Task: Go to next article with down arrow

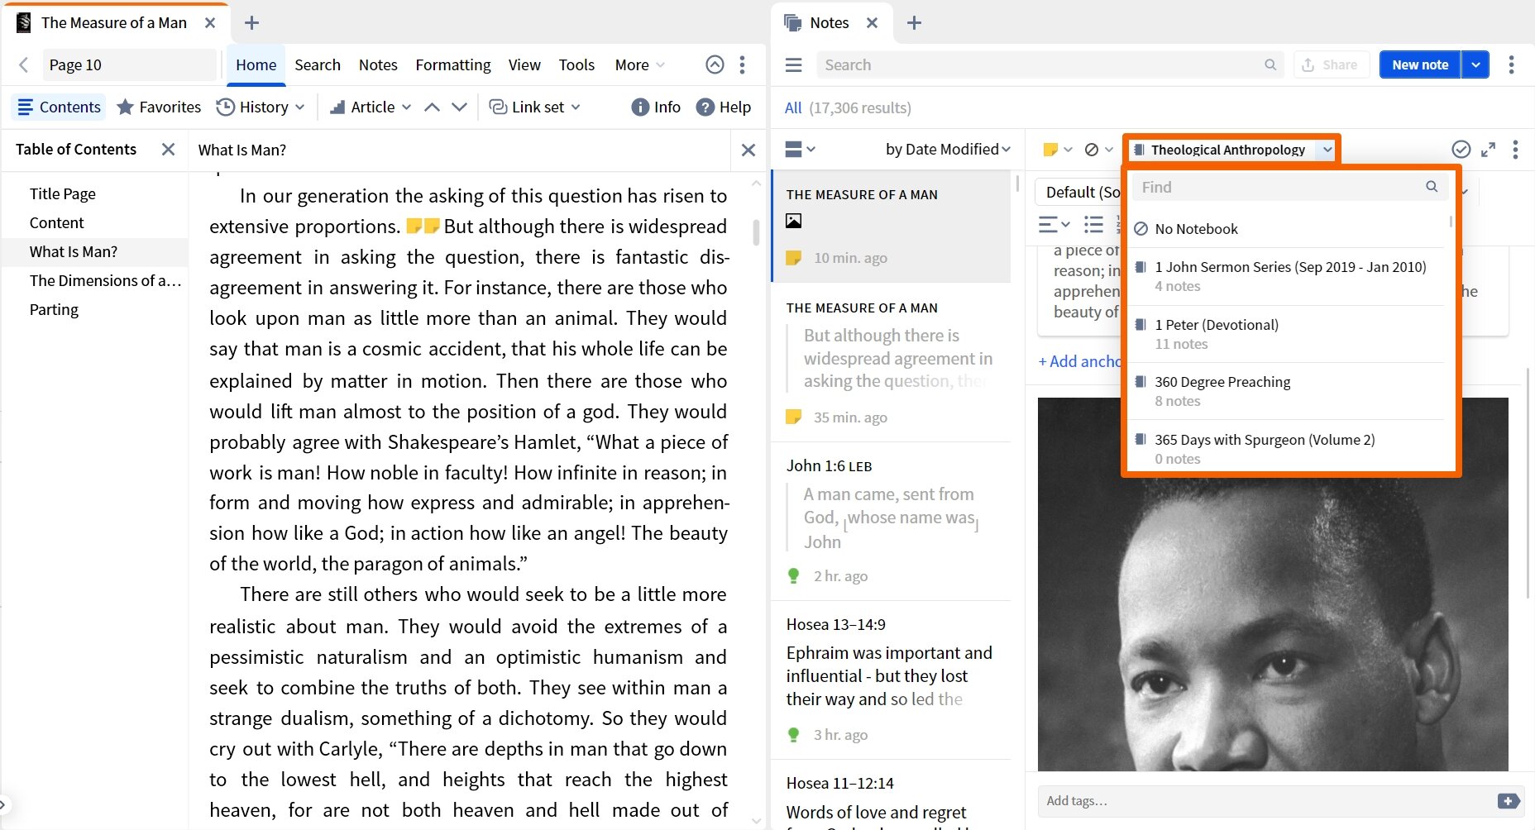Action: tap(459, 107)
